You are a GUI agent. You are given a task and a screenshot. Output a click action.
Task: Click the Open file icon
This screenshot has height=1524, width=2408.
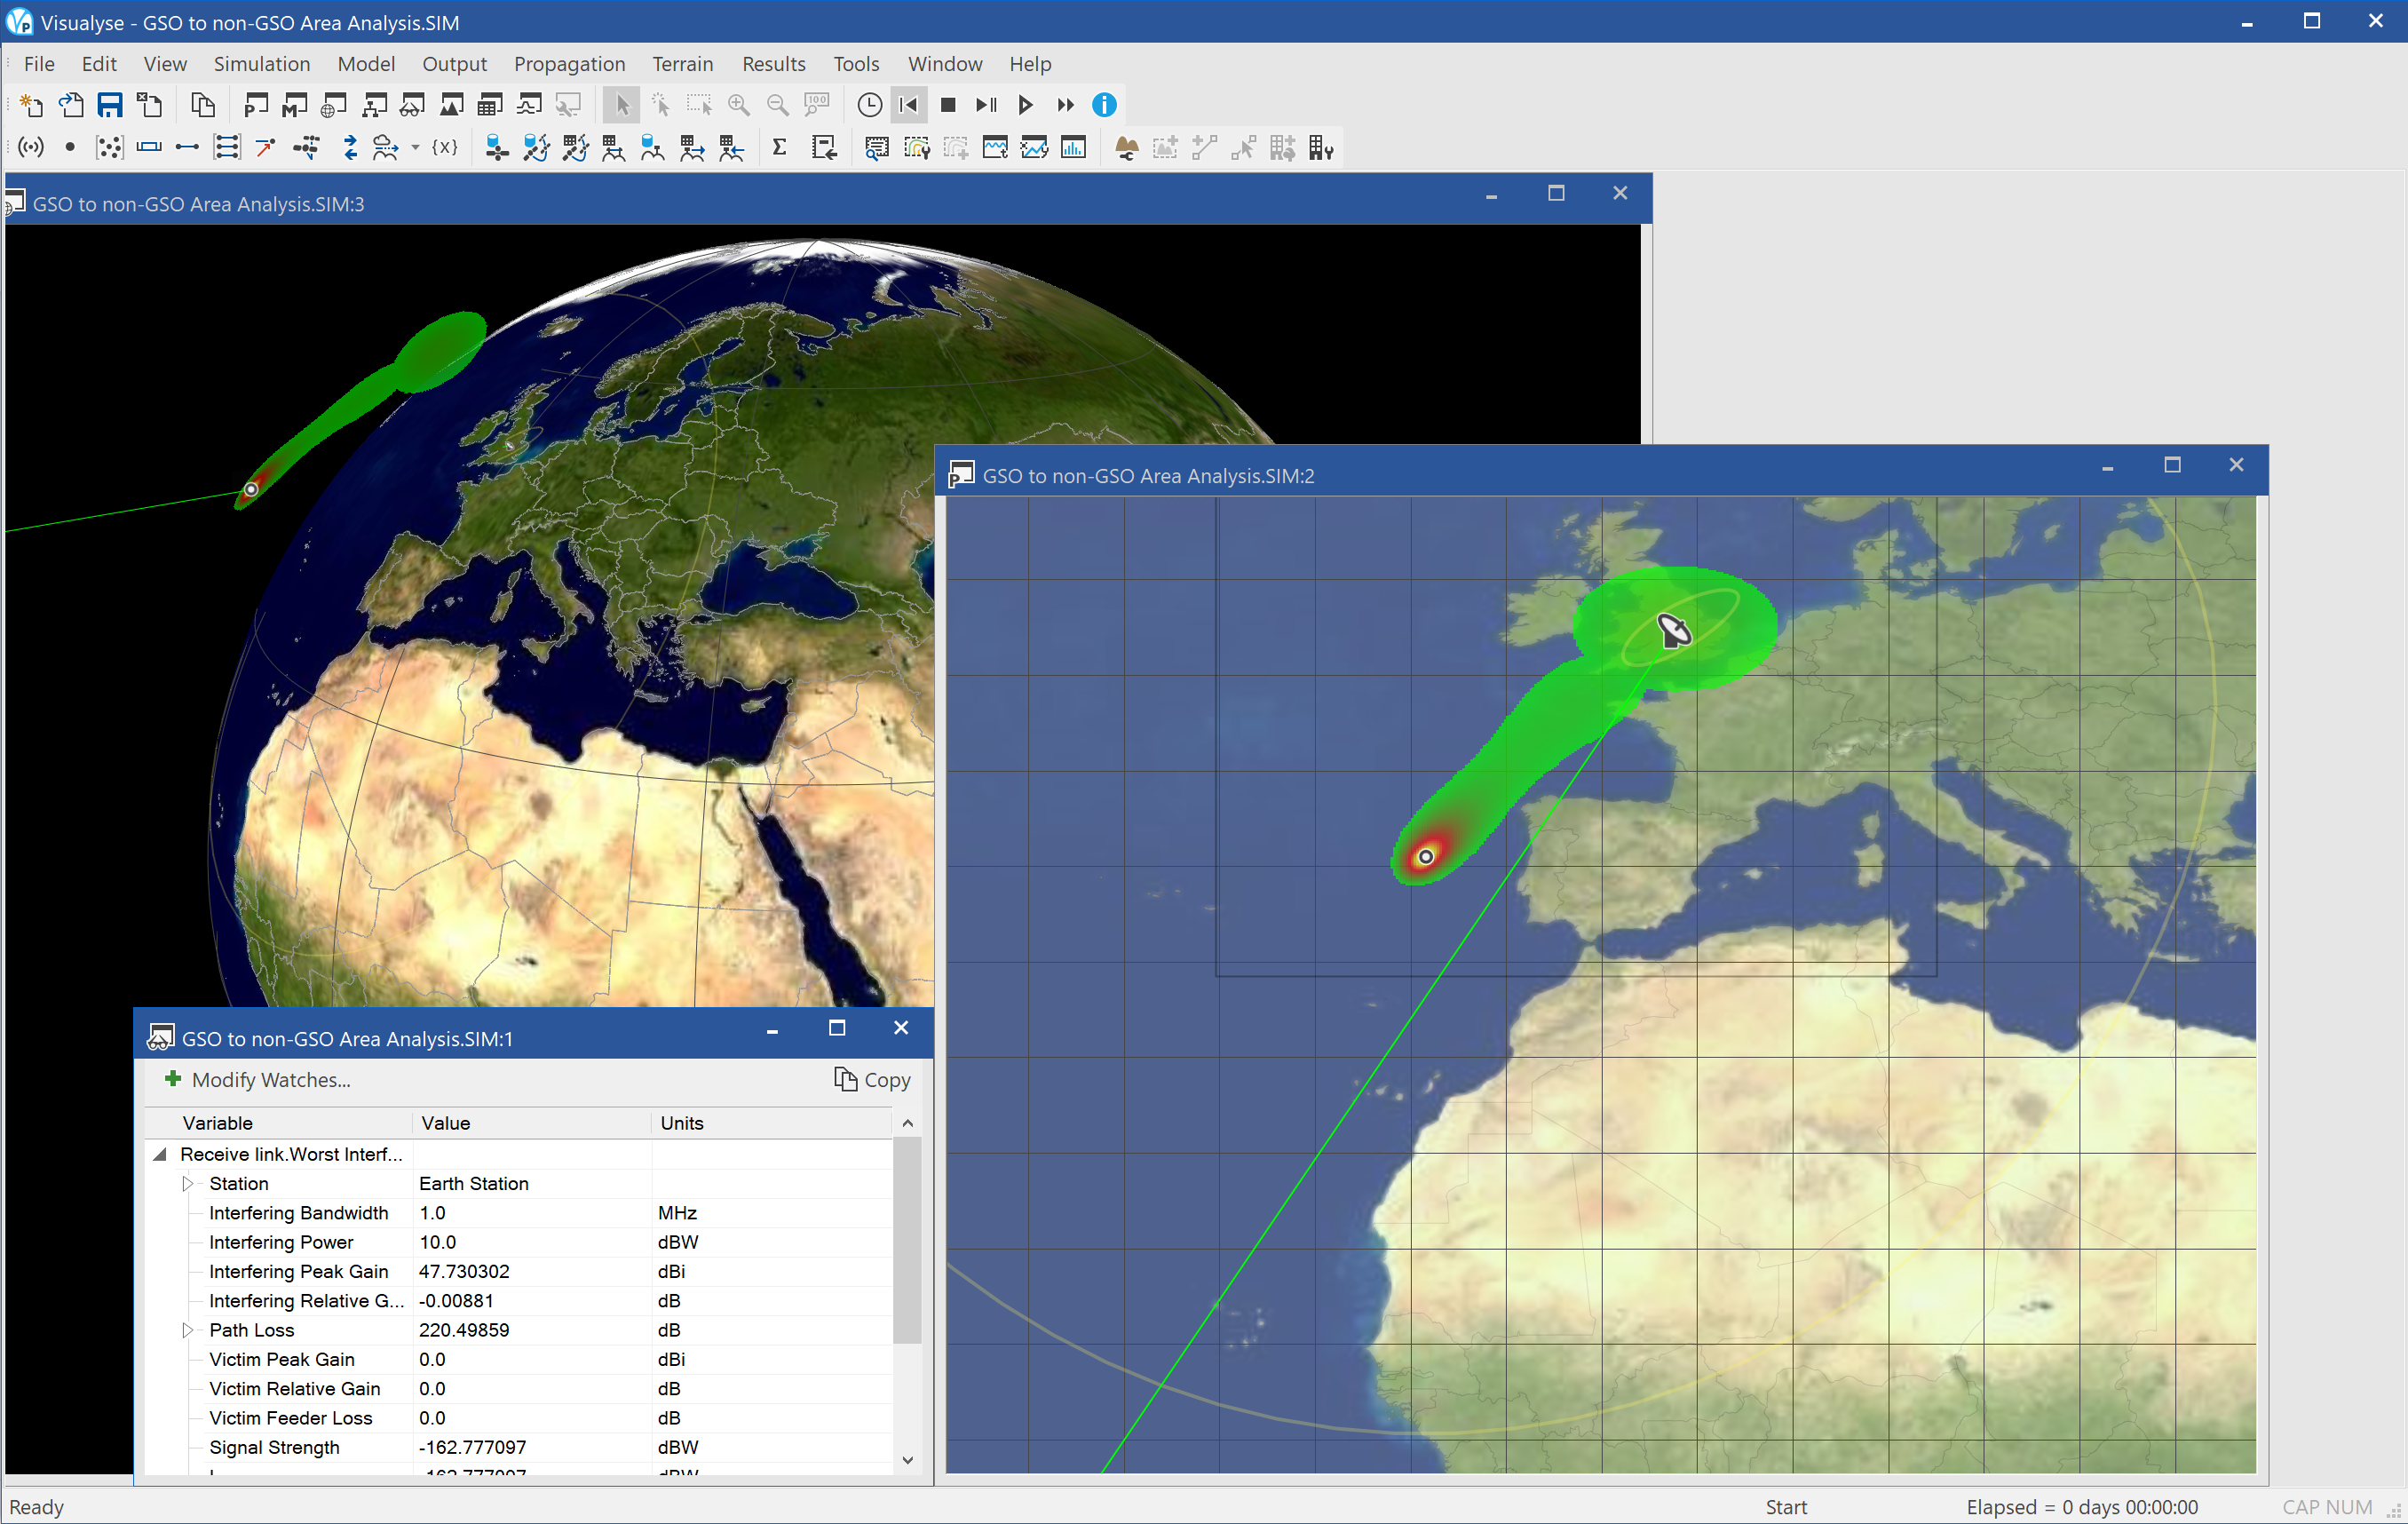[x=71, y=105]
